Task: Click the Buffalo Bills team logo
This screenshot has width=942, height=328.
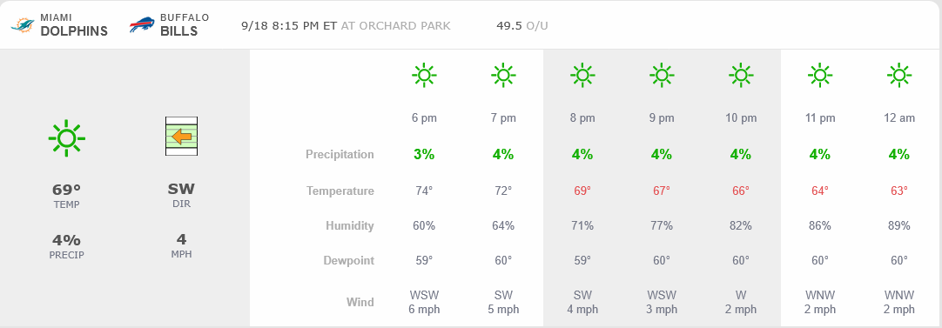Action: tap(142, 25)
